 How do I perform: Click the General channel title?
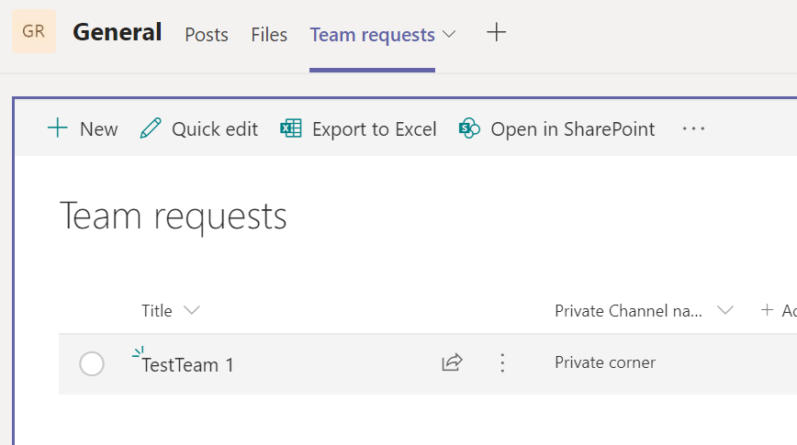pos(118,33)
